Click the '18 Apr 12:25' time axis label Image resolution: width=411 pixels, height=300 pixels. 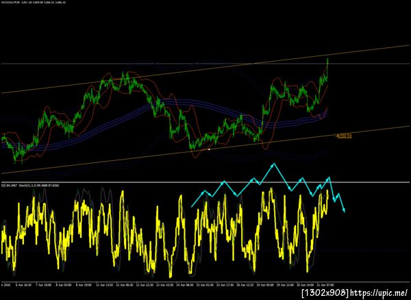[x=245, y=284]
